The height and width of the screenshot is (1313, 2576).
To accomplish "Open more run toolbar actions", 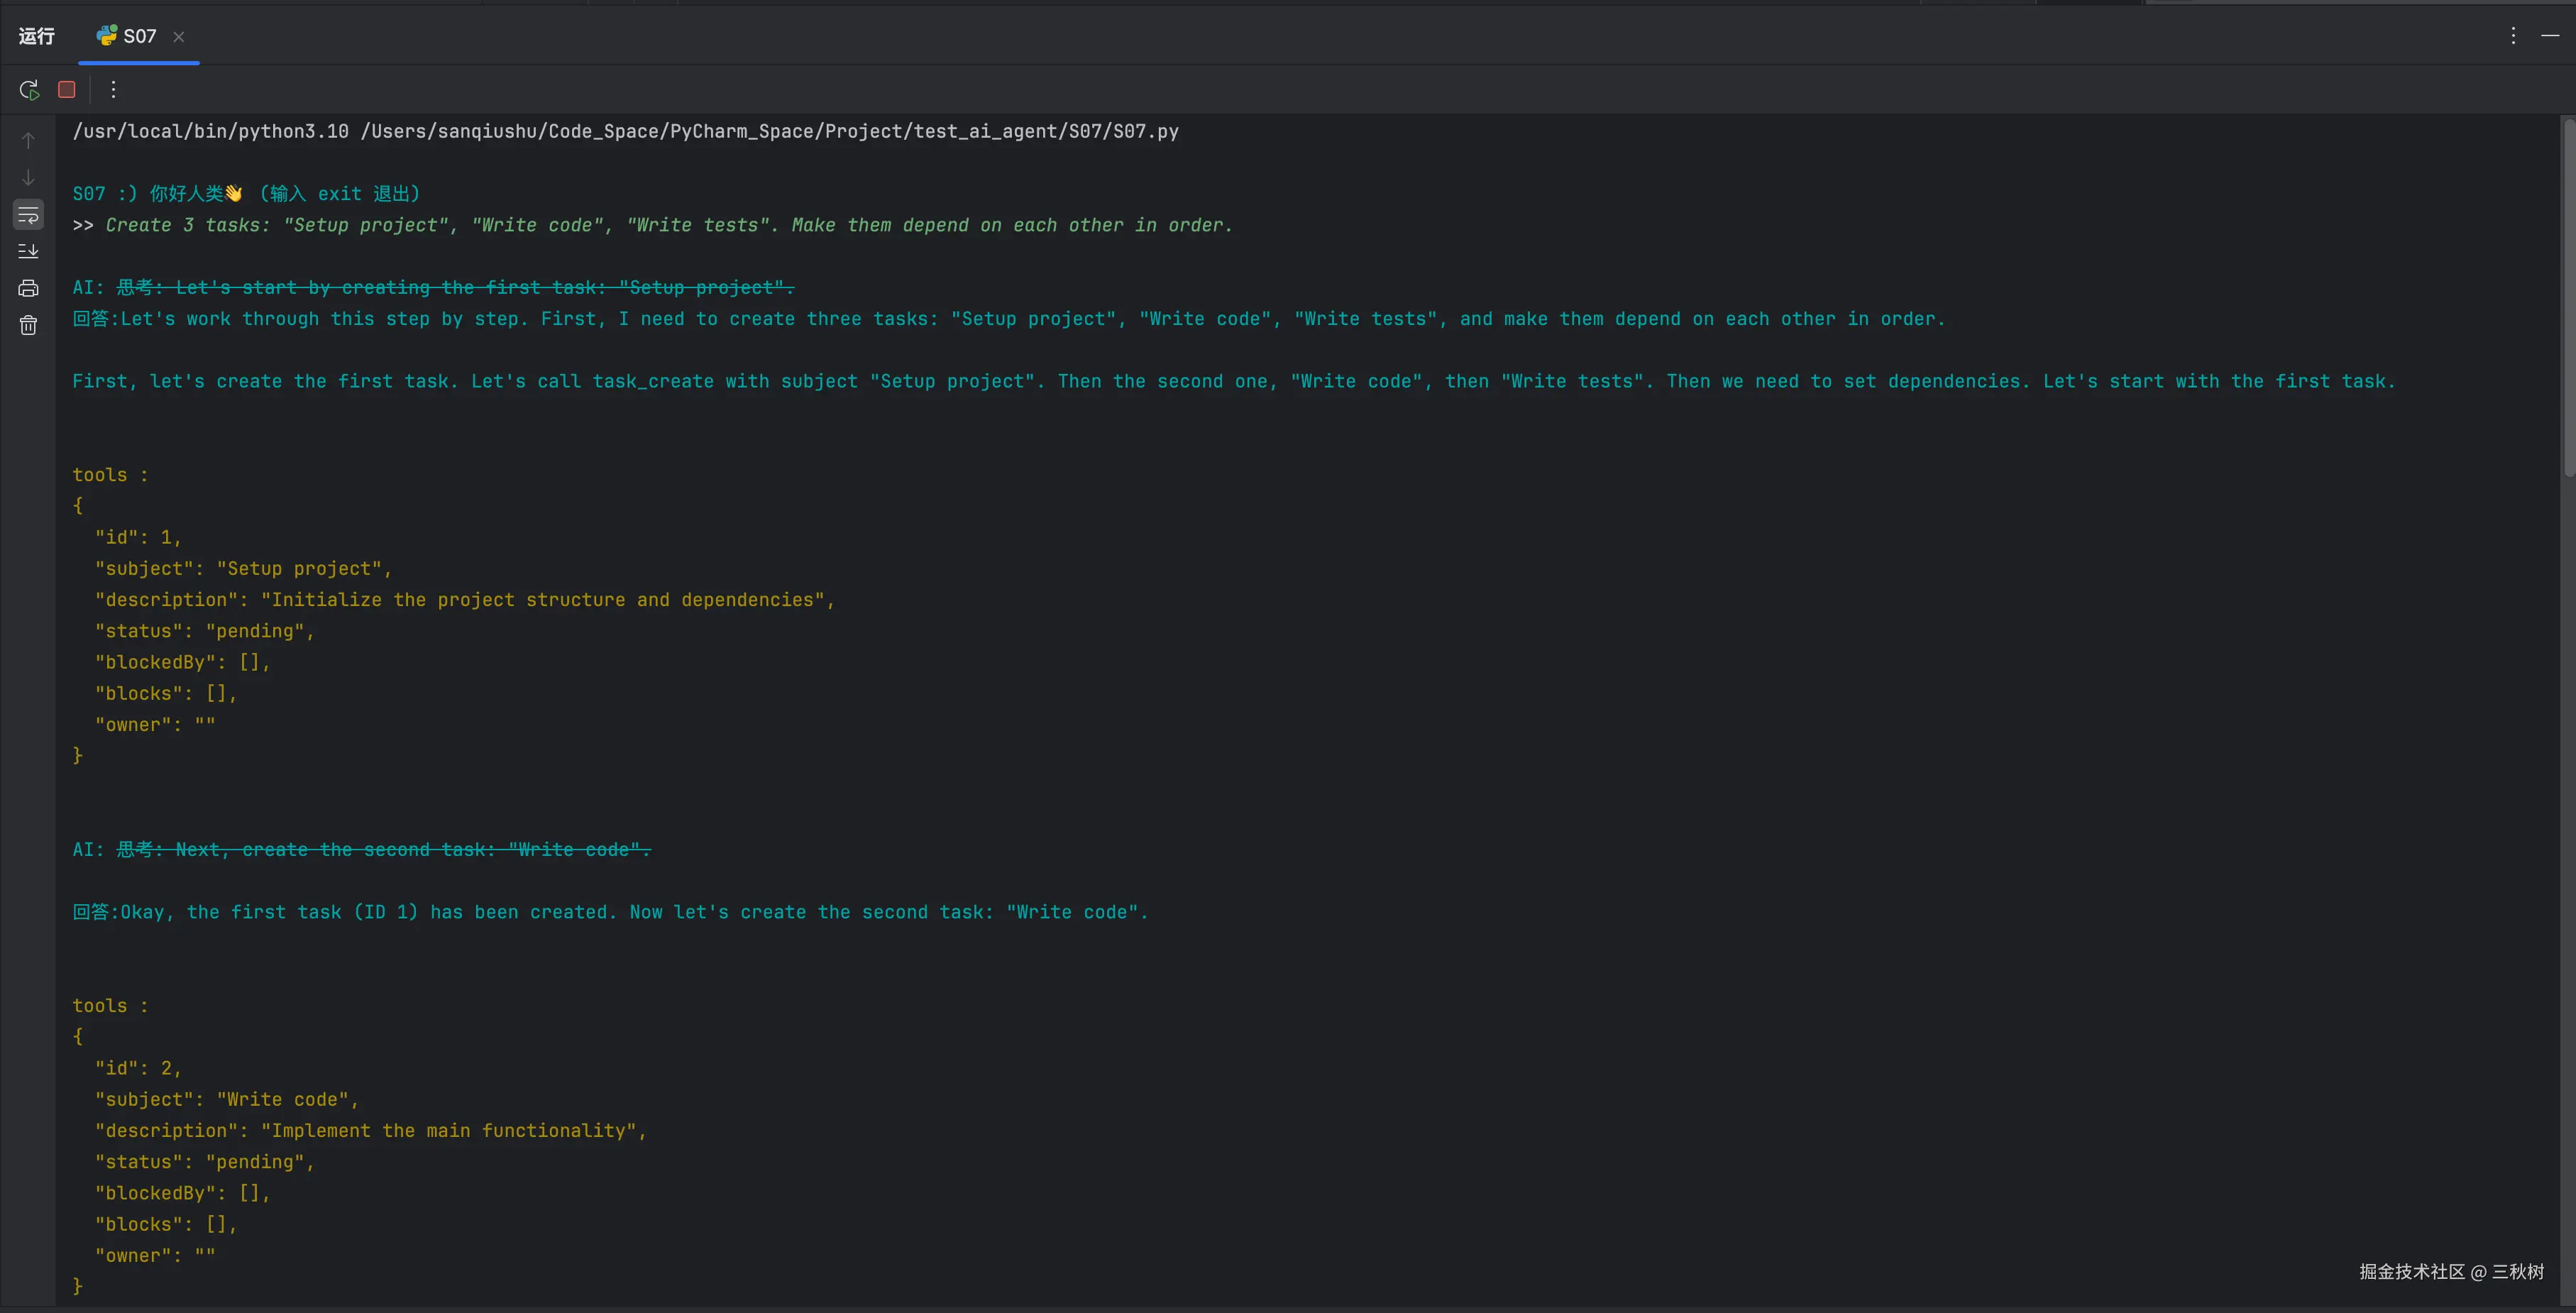I will (x=113, y=90).
